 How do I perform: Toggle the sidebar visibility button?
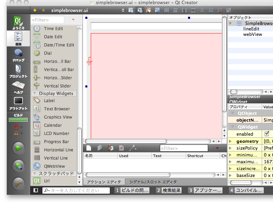[36, 190]
